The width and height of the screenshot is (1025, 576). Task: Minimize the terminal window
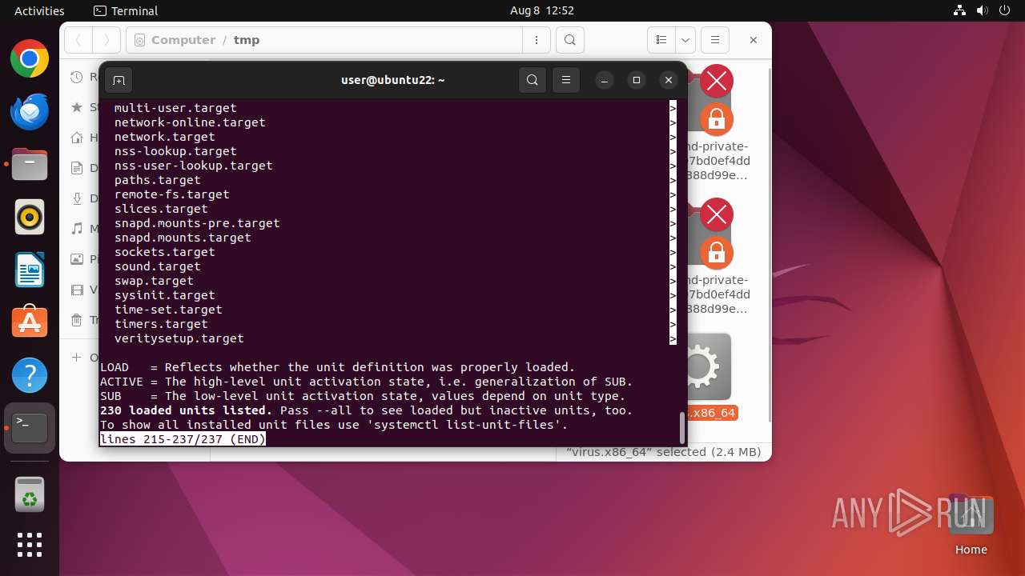[605, 80]
